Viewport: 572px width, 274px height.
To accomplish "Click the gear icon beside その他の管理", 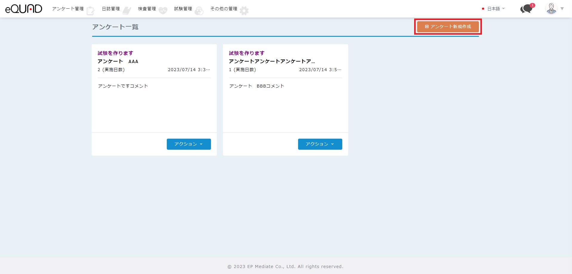I will pyautogui.click(x=244, y=11).
